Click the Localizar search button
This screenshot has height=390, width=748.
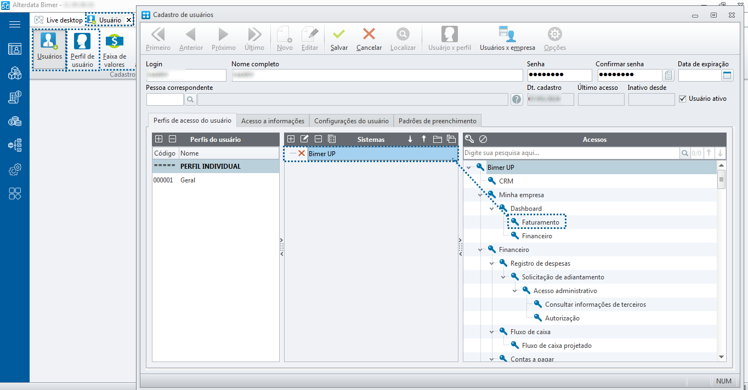[x=403, y=39]
